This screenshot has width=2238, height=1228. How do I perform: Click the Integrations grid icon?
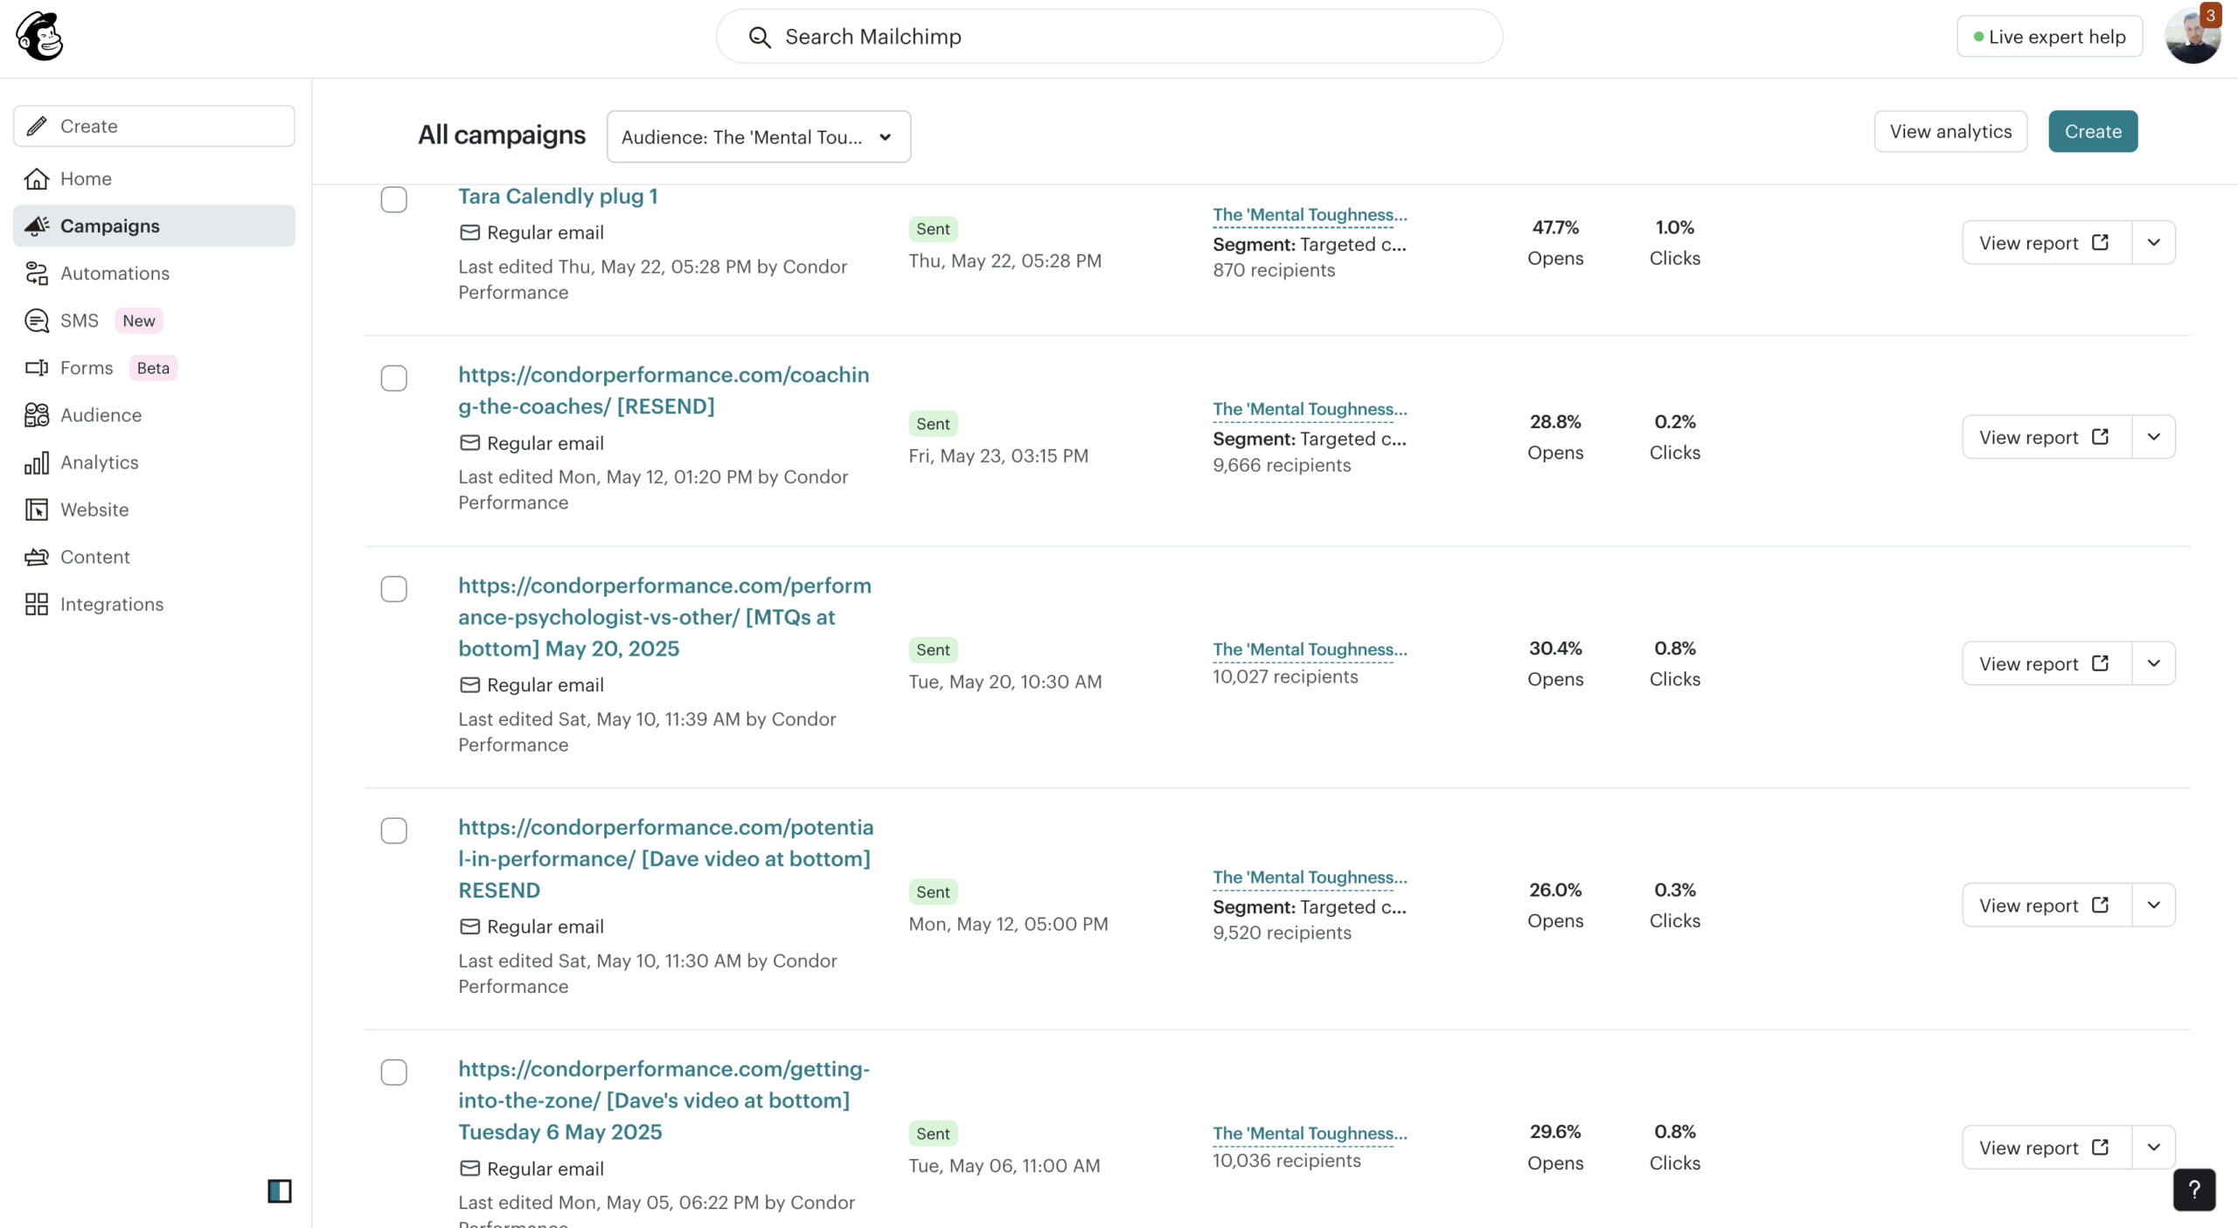click(37, 604)
